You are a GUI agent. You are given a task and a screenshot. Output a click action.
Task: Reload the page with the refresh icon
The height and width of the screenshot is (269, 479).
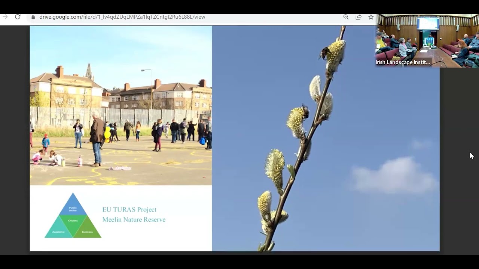(x=17, y=17)
